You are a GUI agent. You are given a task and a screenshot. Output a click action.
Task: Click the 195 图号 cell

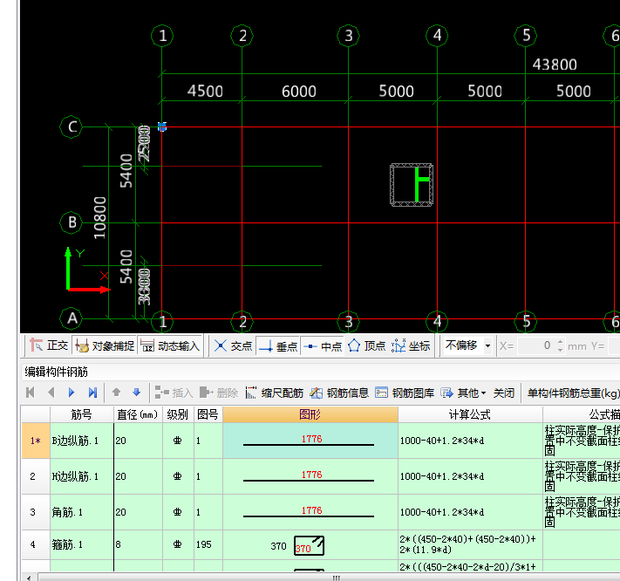(208, 544)
